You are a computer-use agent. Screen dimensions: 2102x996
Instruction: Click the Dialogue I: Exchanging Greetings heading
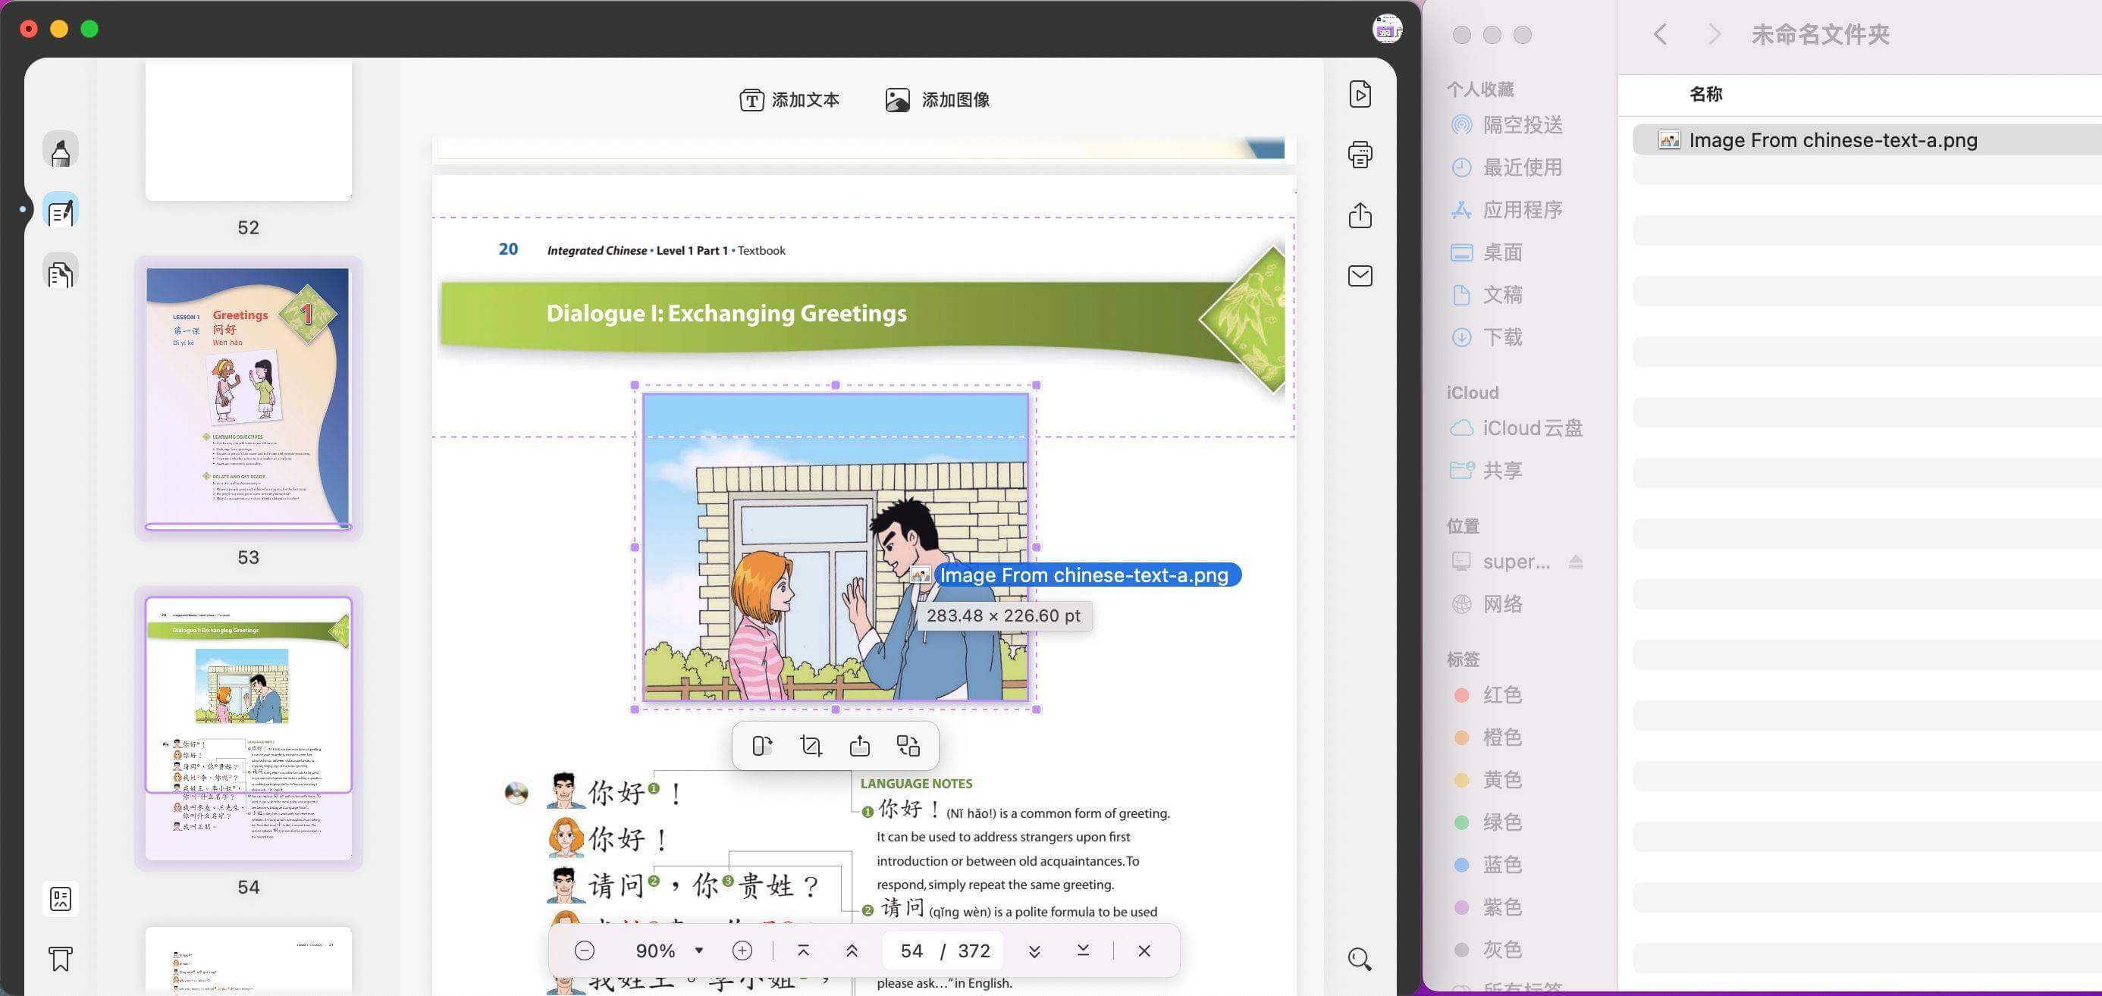coord(726,313)
